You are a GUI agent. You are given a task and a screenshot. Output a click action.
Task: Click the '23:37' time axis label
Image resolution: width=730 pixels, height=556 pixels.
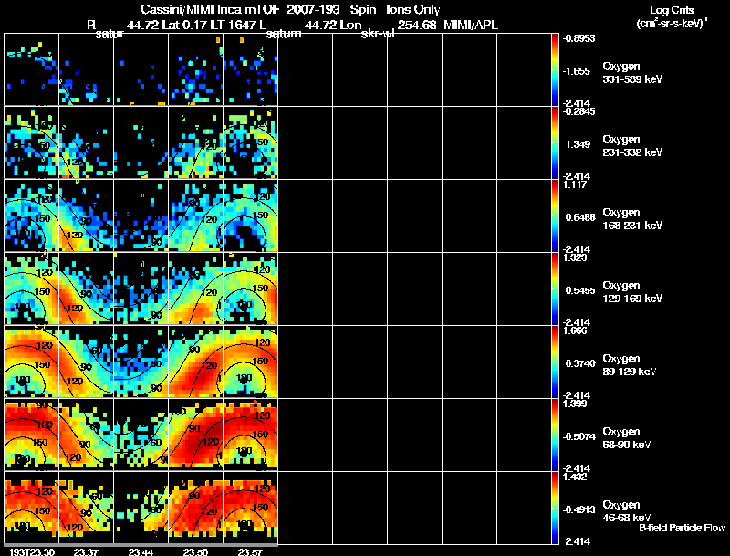tap(86, 551)
